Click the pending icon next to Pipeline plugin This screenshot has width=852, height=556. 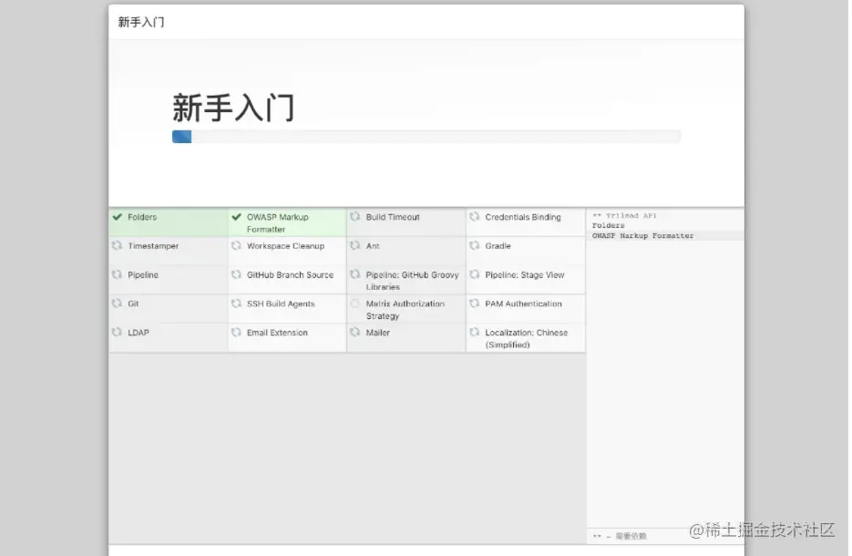[x=117, y=274]
